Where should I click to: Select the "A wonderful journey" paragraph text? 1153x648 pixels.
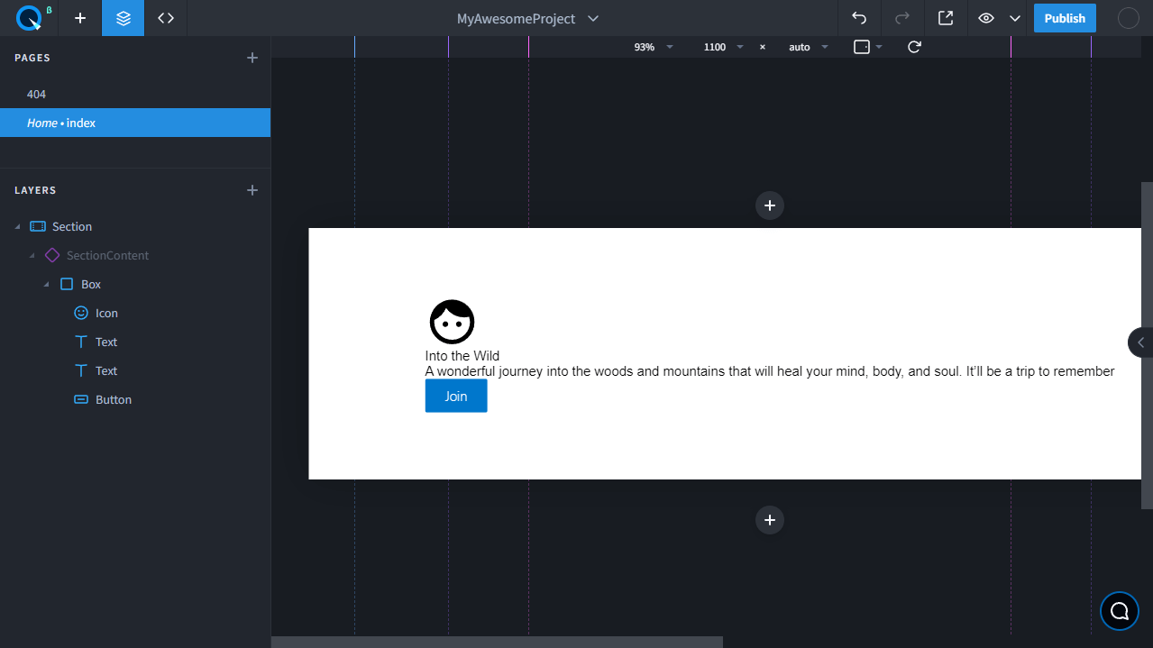(x=770, y=371)
